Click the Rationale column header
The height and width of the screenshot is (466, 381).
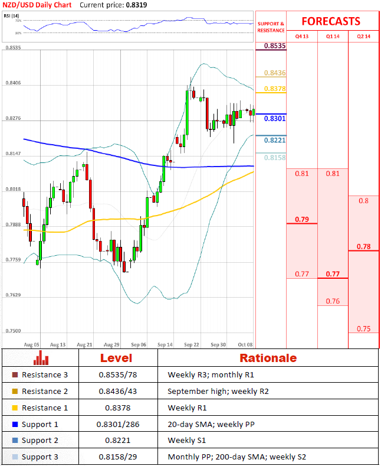(268, 358)
